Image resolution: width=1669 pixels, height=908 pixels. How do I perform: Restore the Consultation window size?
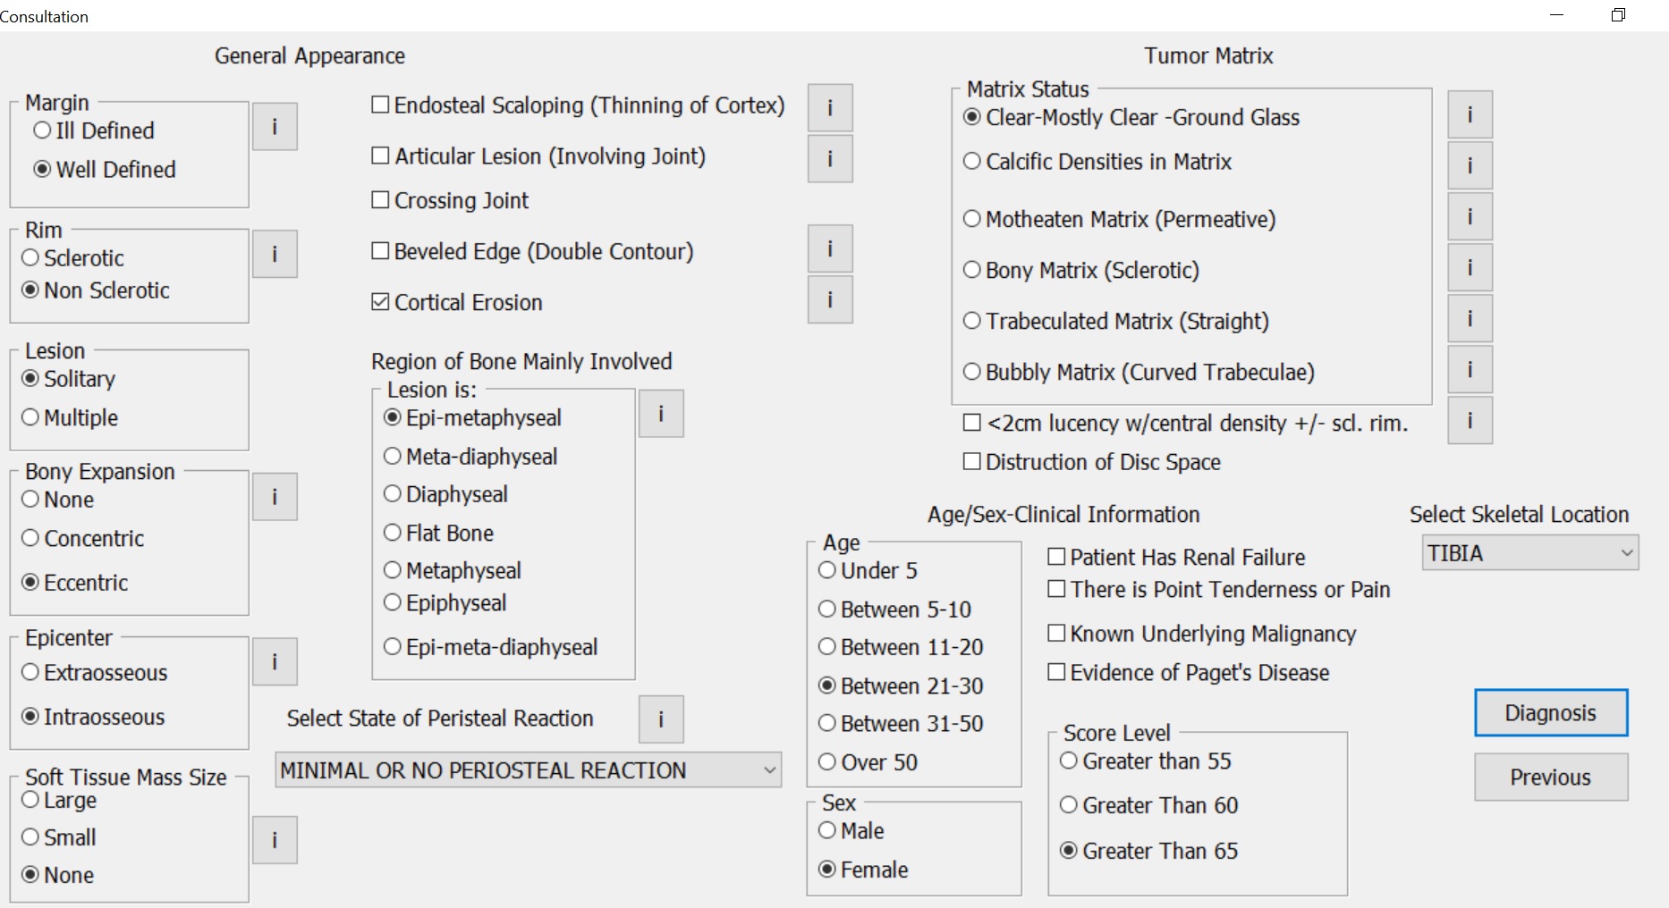1618,15
